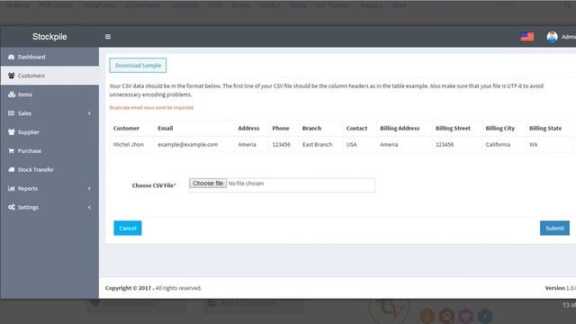Click the Email column header
This screenshot has width=576, height=324.
point(166,128)
